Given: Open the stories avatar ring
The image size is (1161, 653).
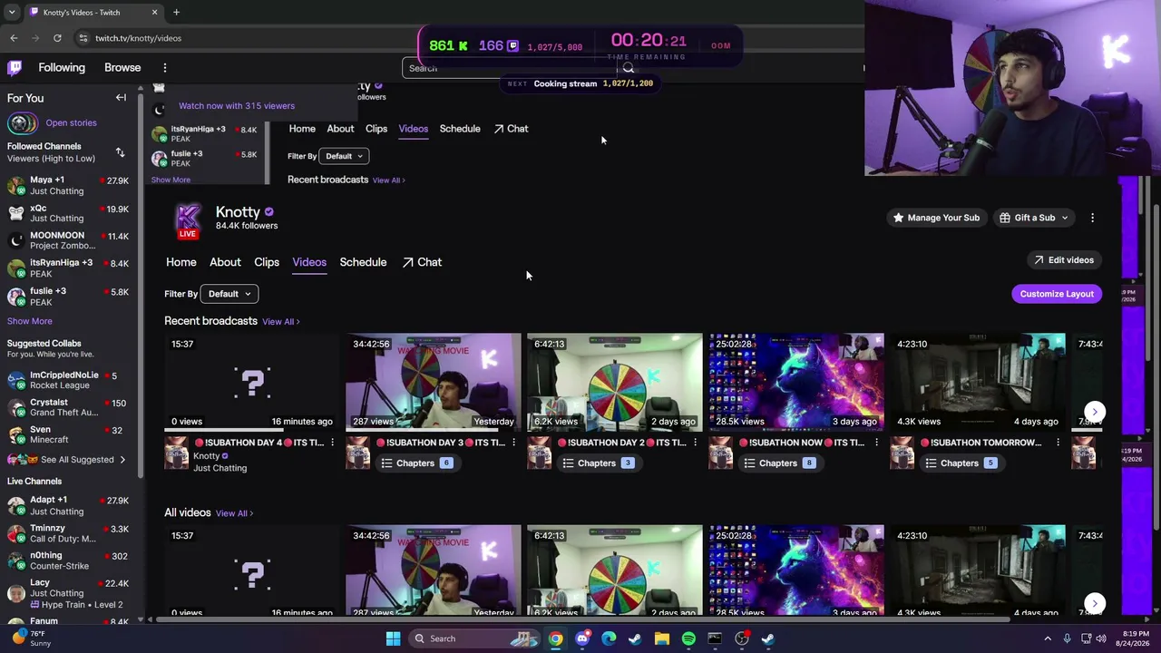Looking at the screenshot, I should click(x=23, y=122).
